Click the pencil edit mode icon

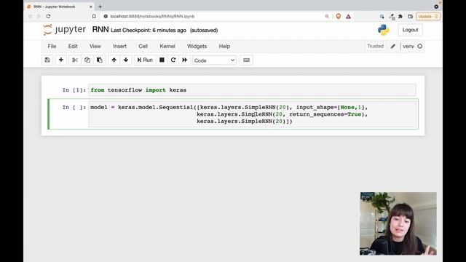click(x=393, y=47)
